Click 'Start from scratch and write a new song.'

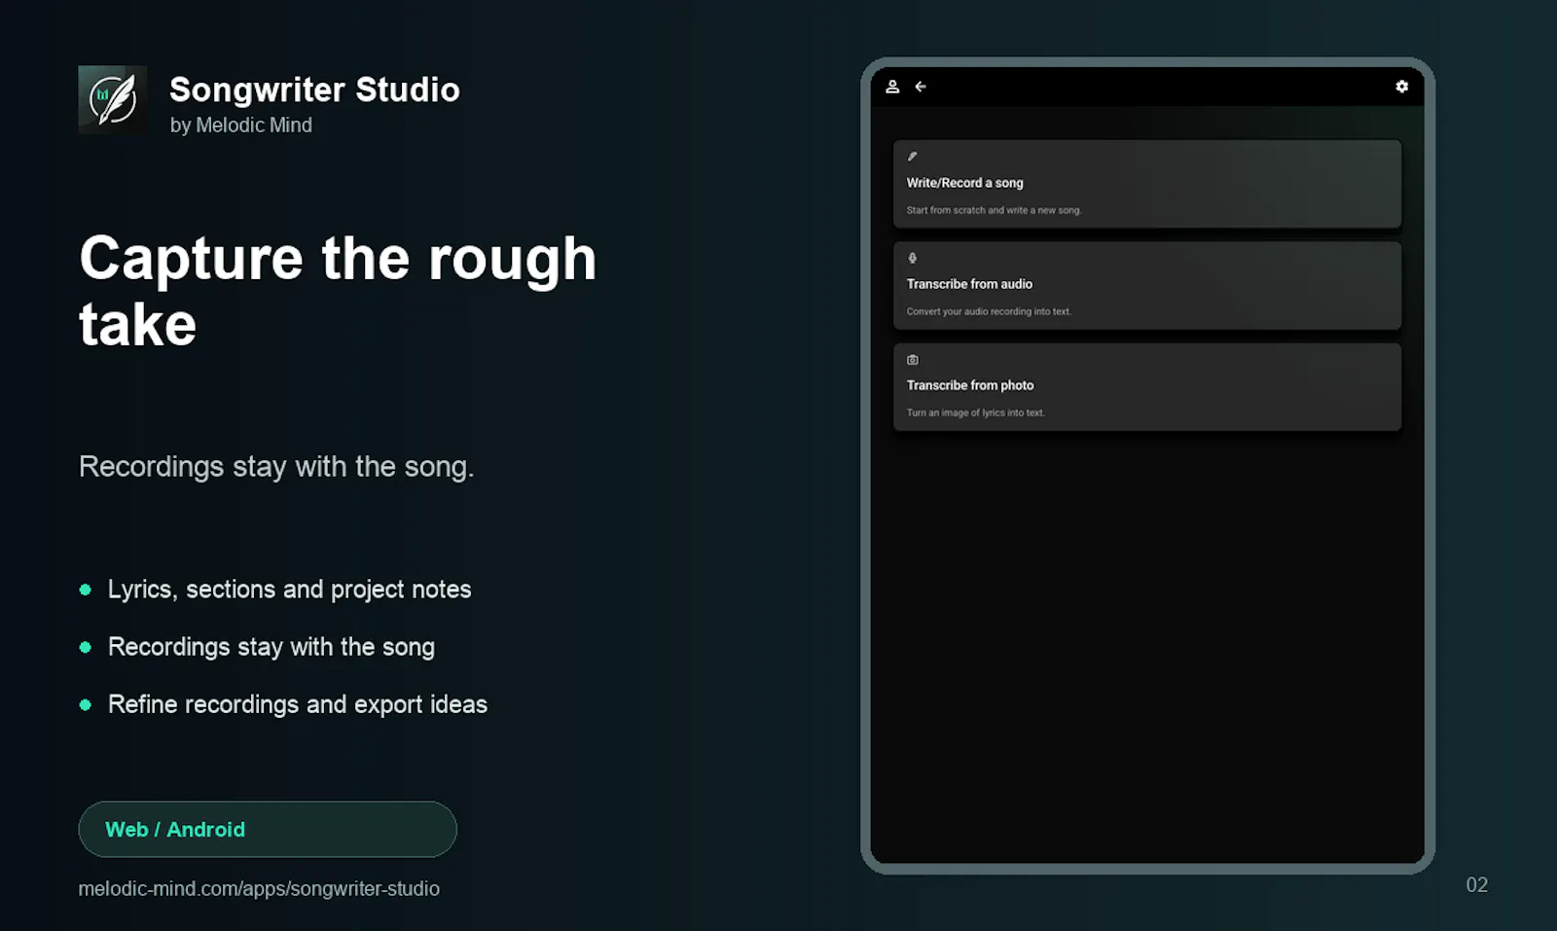pyautogui.click(x=994, y=210)
